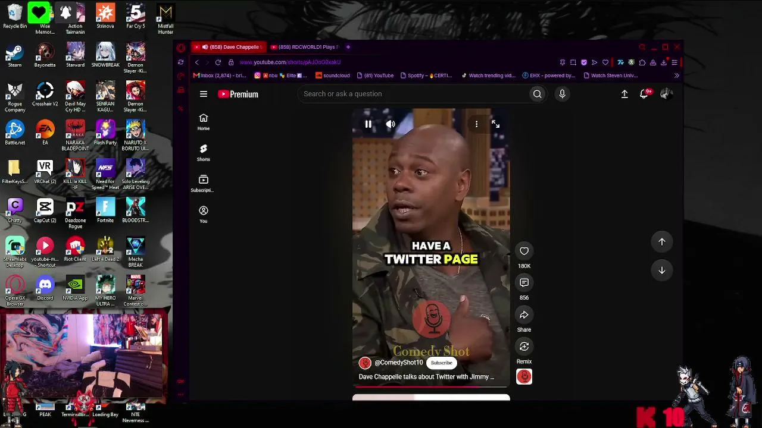Go to YouTube Premium home logo

(238, 94)
